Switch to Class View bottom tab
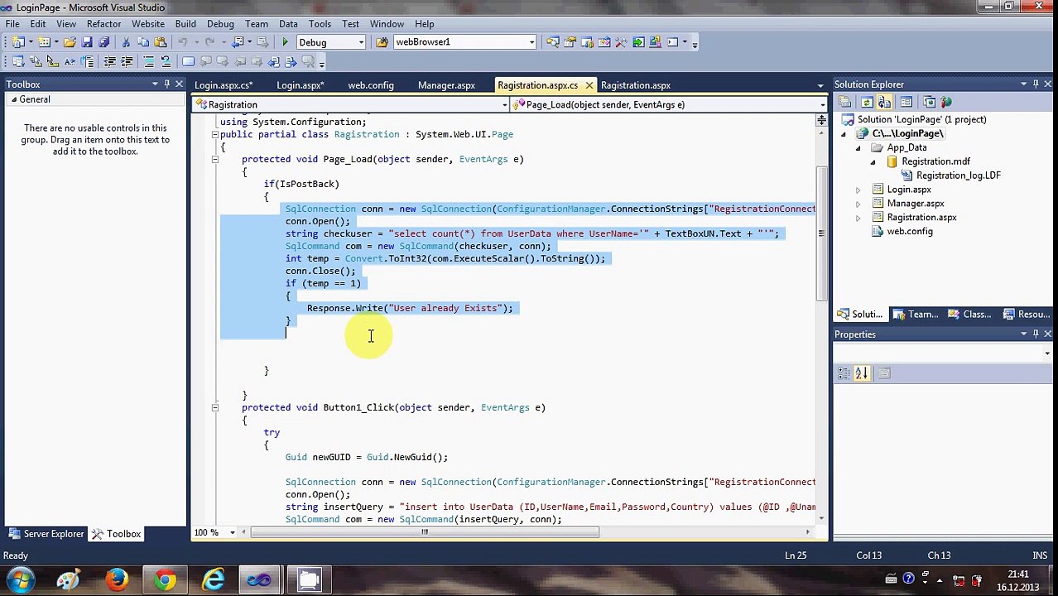The width and height of the screenshot is (1058, 596). click(x=969, y=315)
